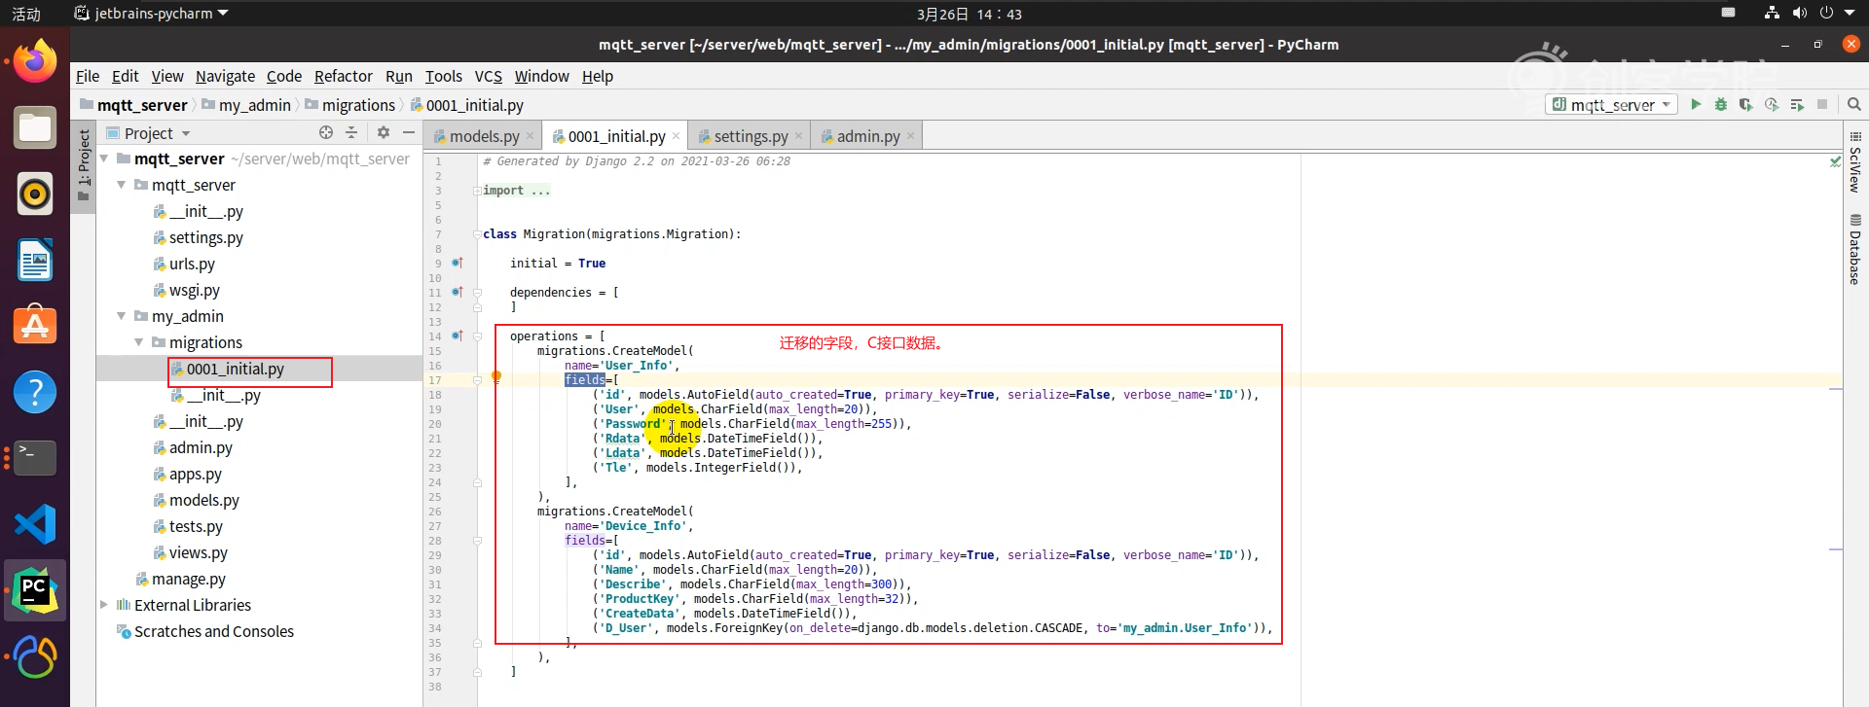This screenshot has width=1869, height=707.
Task: Open Search Everywhere magnifier
Action: tap(1854, 104)
